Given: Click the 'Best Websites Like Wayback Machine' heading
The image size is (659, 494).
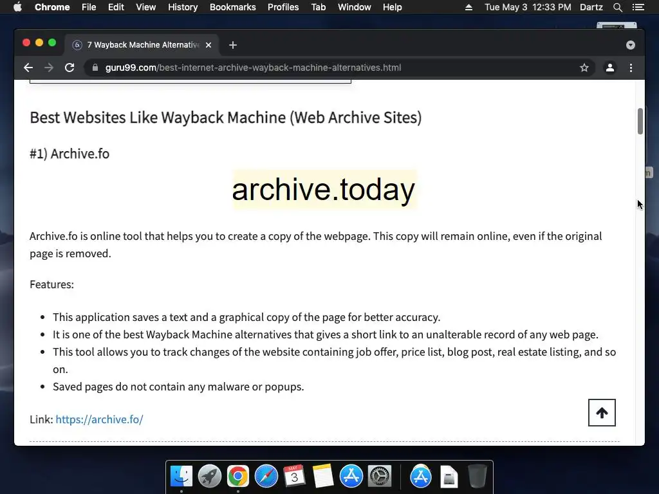Looking at the screenshot, I should pos(226,118).
